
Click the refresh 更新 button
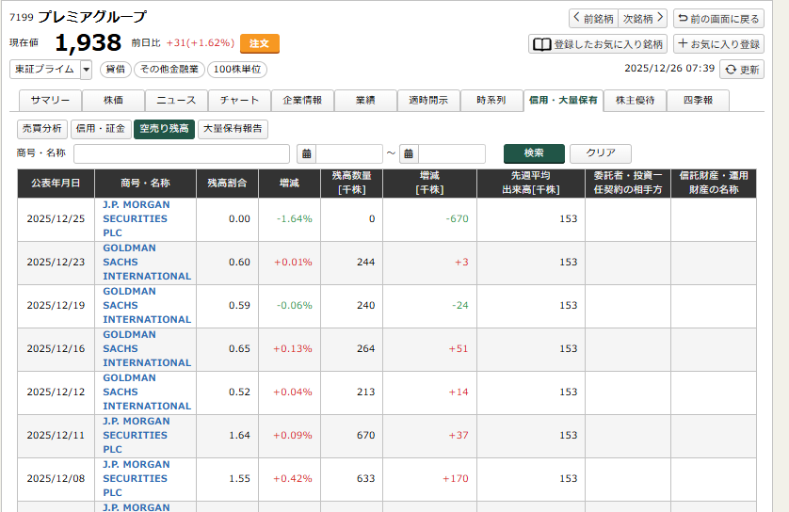[742, 70]
